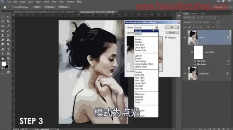Select the Spot Healing Brush tool
The height and width of the screenshot is (130, 233).
[x=3, y=31]
